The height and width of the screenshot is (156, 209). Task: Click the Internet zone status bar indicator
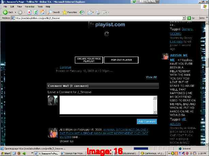[x=185, y=149]
